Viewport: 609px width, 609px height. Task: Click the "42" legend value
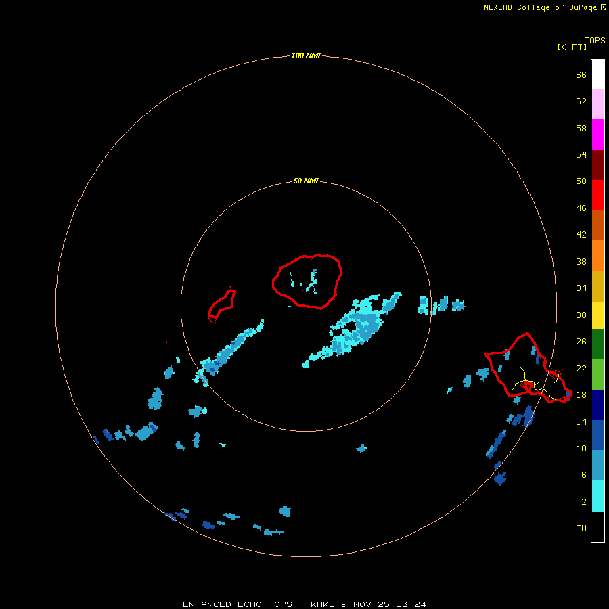(x=581, y=235)
